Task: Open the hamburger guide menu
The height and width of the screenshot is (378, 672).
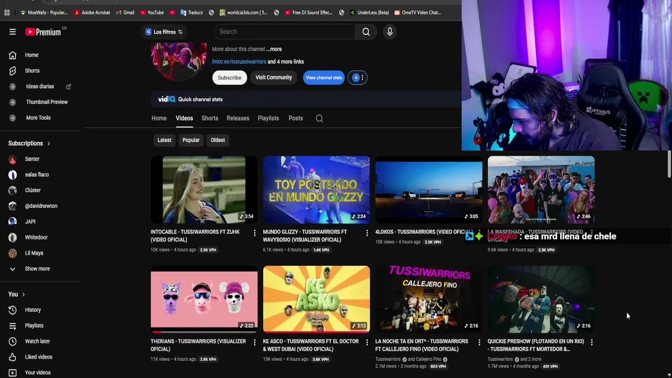Action: click(x=13, y=32)
